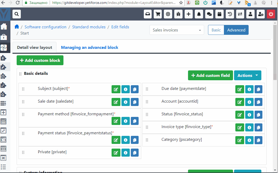Open module puzzle icon in sidebar
278x173 pixels.
point(4,48)
